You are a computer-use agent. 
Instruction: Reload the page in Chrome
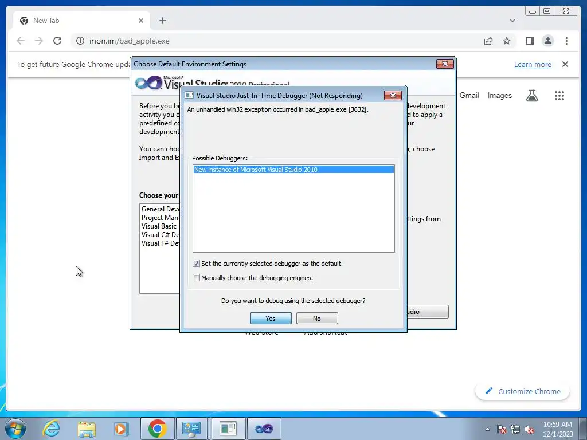[x=57, y=41]
